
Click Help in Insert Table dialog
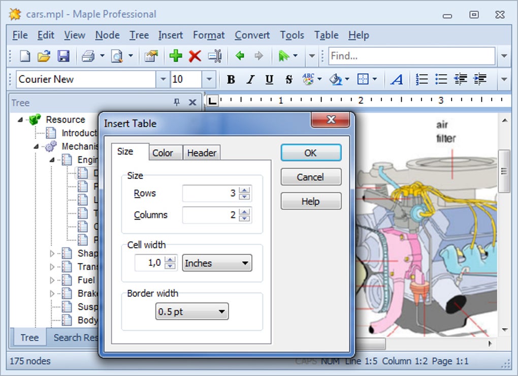pos(310,201)
